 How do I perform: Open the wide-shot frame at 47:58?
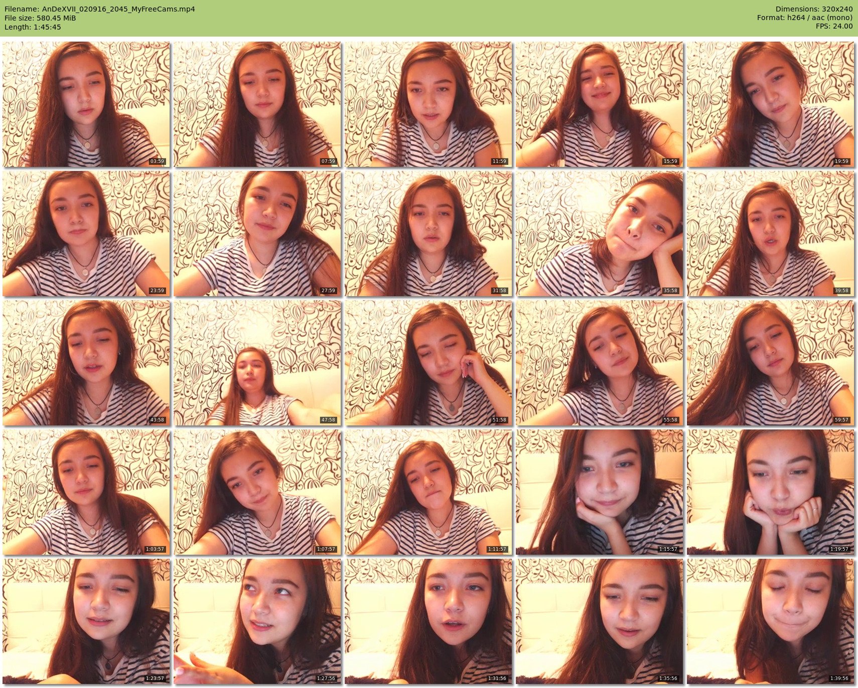coord(257,363)
